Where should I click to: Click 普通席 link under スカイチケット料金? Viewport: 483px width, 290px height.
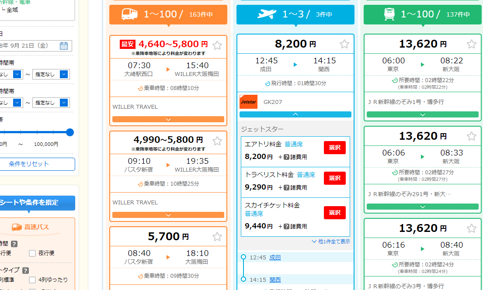pyautogui.click(x=254, y=214)
